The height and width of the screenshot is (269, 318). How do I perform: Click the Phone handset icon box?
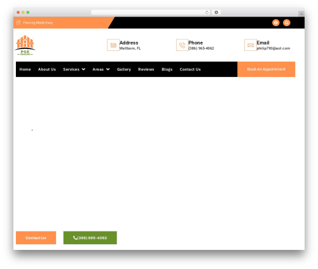point(182,45)
